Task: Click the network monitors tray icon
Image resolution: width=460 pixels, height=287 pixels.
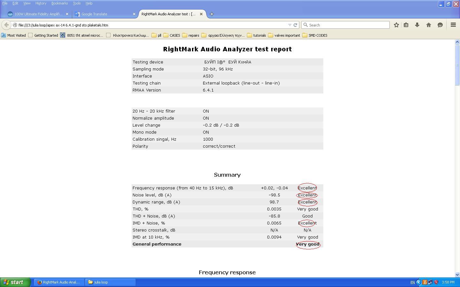Action: click(430, 282)
